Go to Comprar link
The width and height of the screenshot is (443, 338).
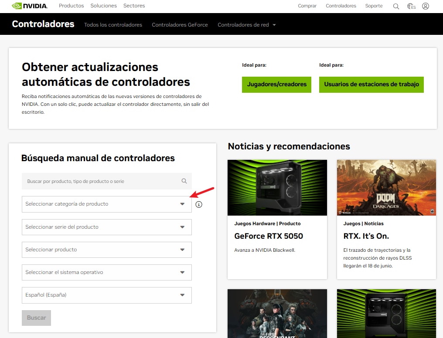[307, 6]
